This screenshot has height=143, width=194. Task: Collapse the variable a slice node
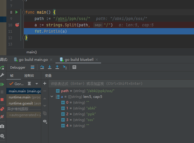tap(52, 96)
